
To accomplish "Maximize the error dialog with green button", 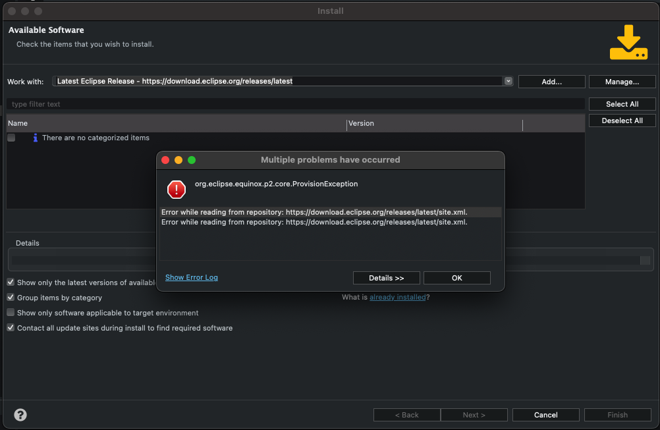I will 192,160.
